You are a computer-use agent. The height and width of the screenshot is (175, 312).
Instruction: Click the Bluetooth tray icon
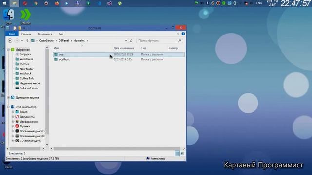pos(207,3)
